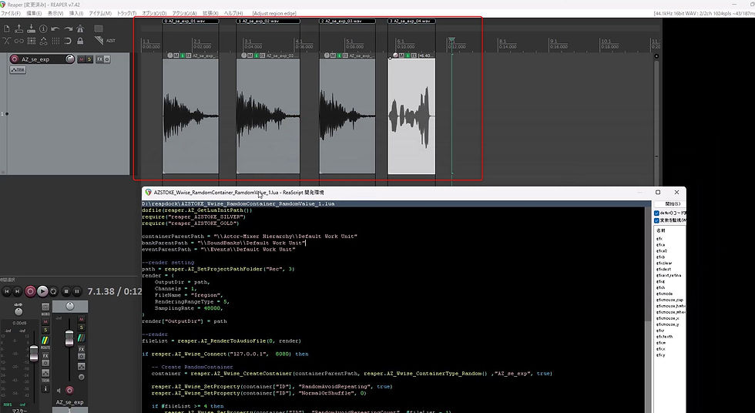Open master track FX in mixer
This screenshot has width=755, height=413.
tap(45, 356)
